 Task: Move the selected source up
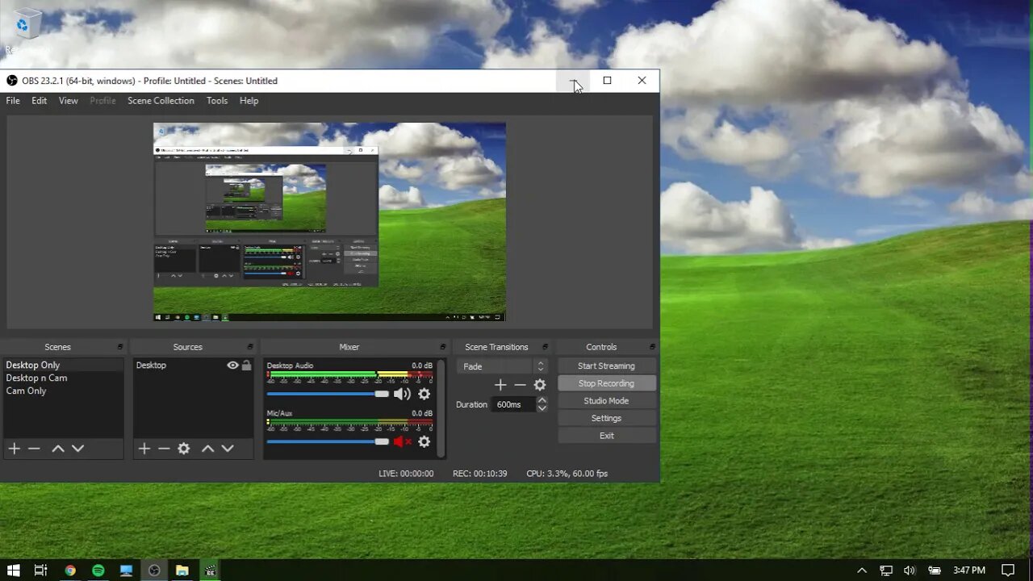[x=208, y=449]
